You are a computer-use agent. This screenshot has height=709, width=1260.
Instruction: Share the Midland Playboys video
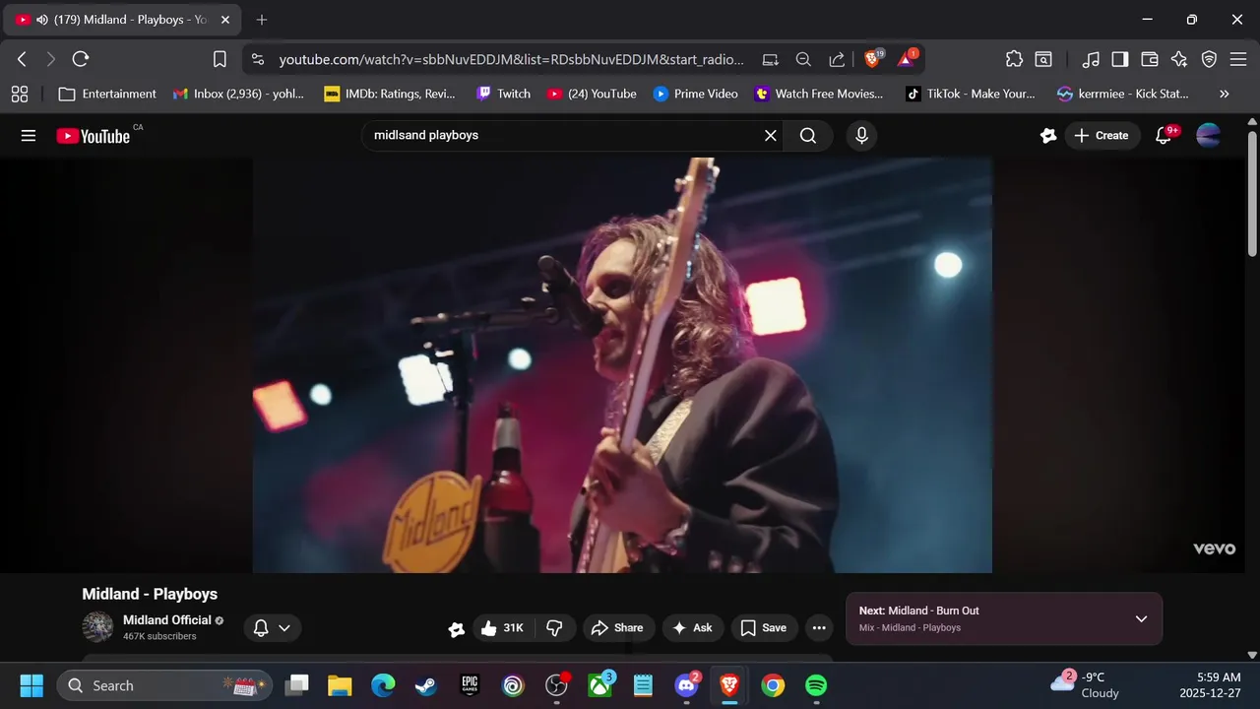pos(617,627)
